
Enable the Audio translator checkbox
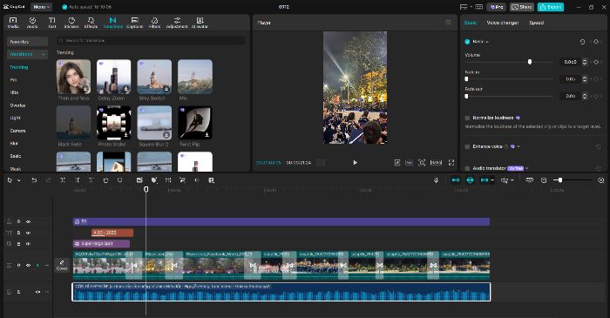467,168
